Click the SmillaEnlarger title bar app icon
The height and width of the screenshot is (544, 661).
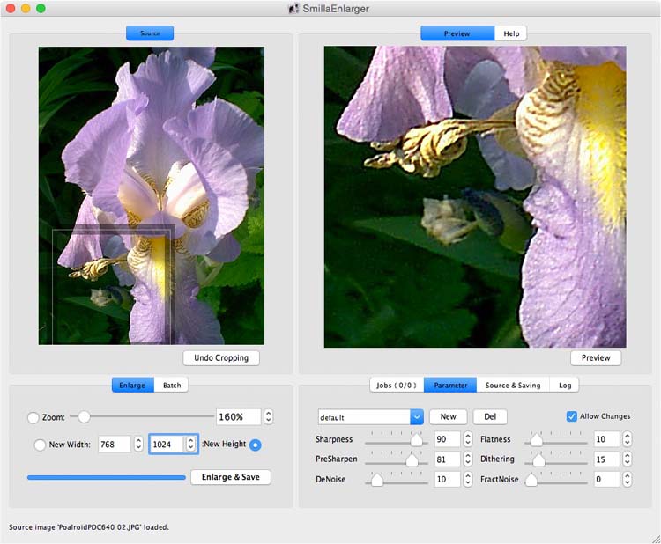pos(293,8)
